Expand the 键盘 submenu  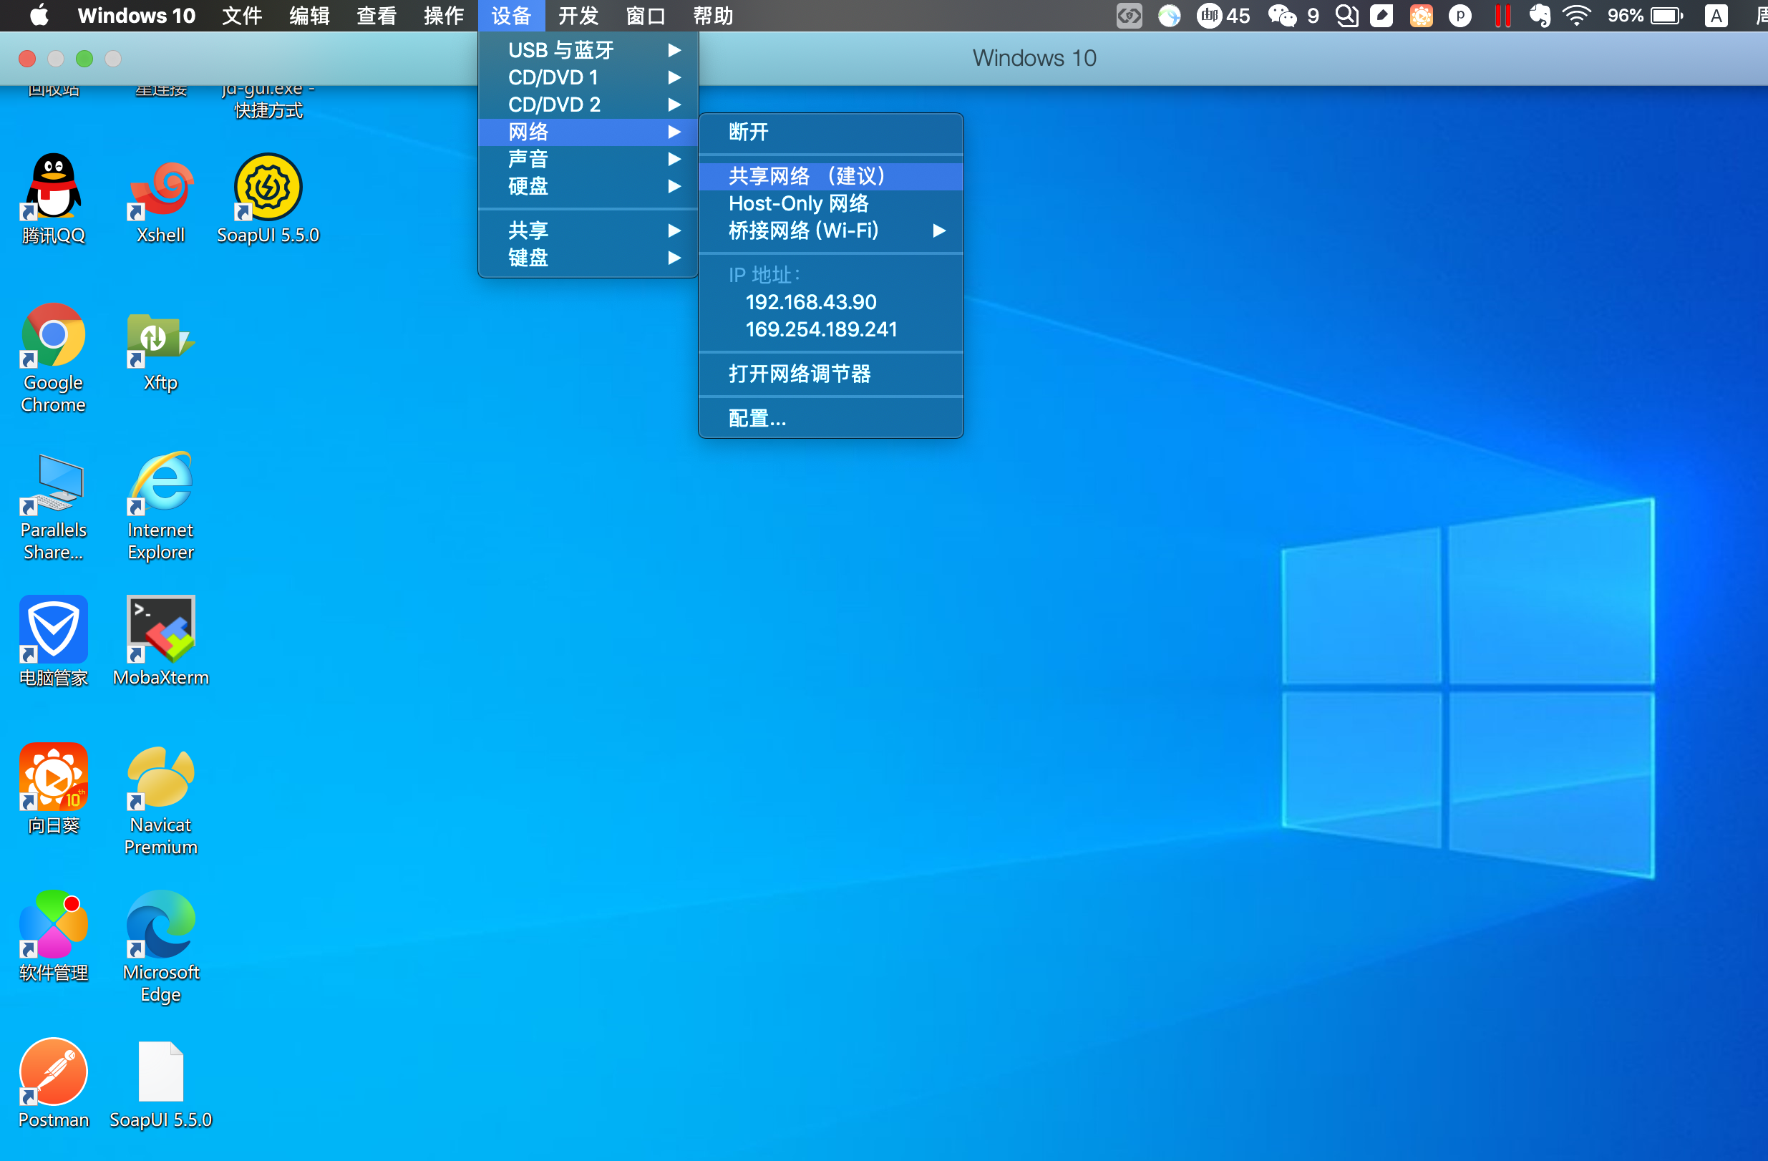[588, 258]
